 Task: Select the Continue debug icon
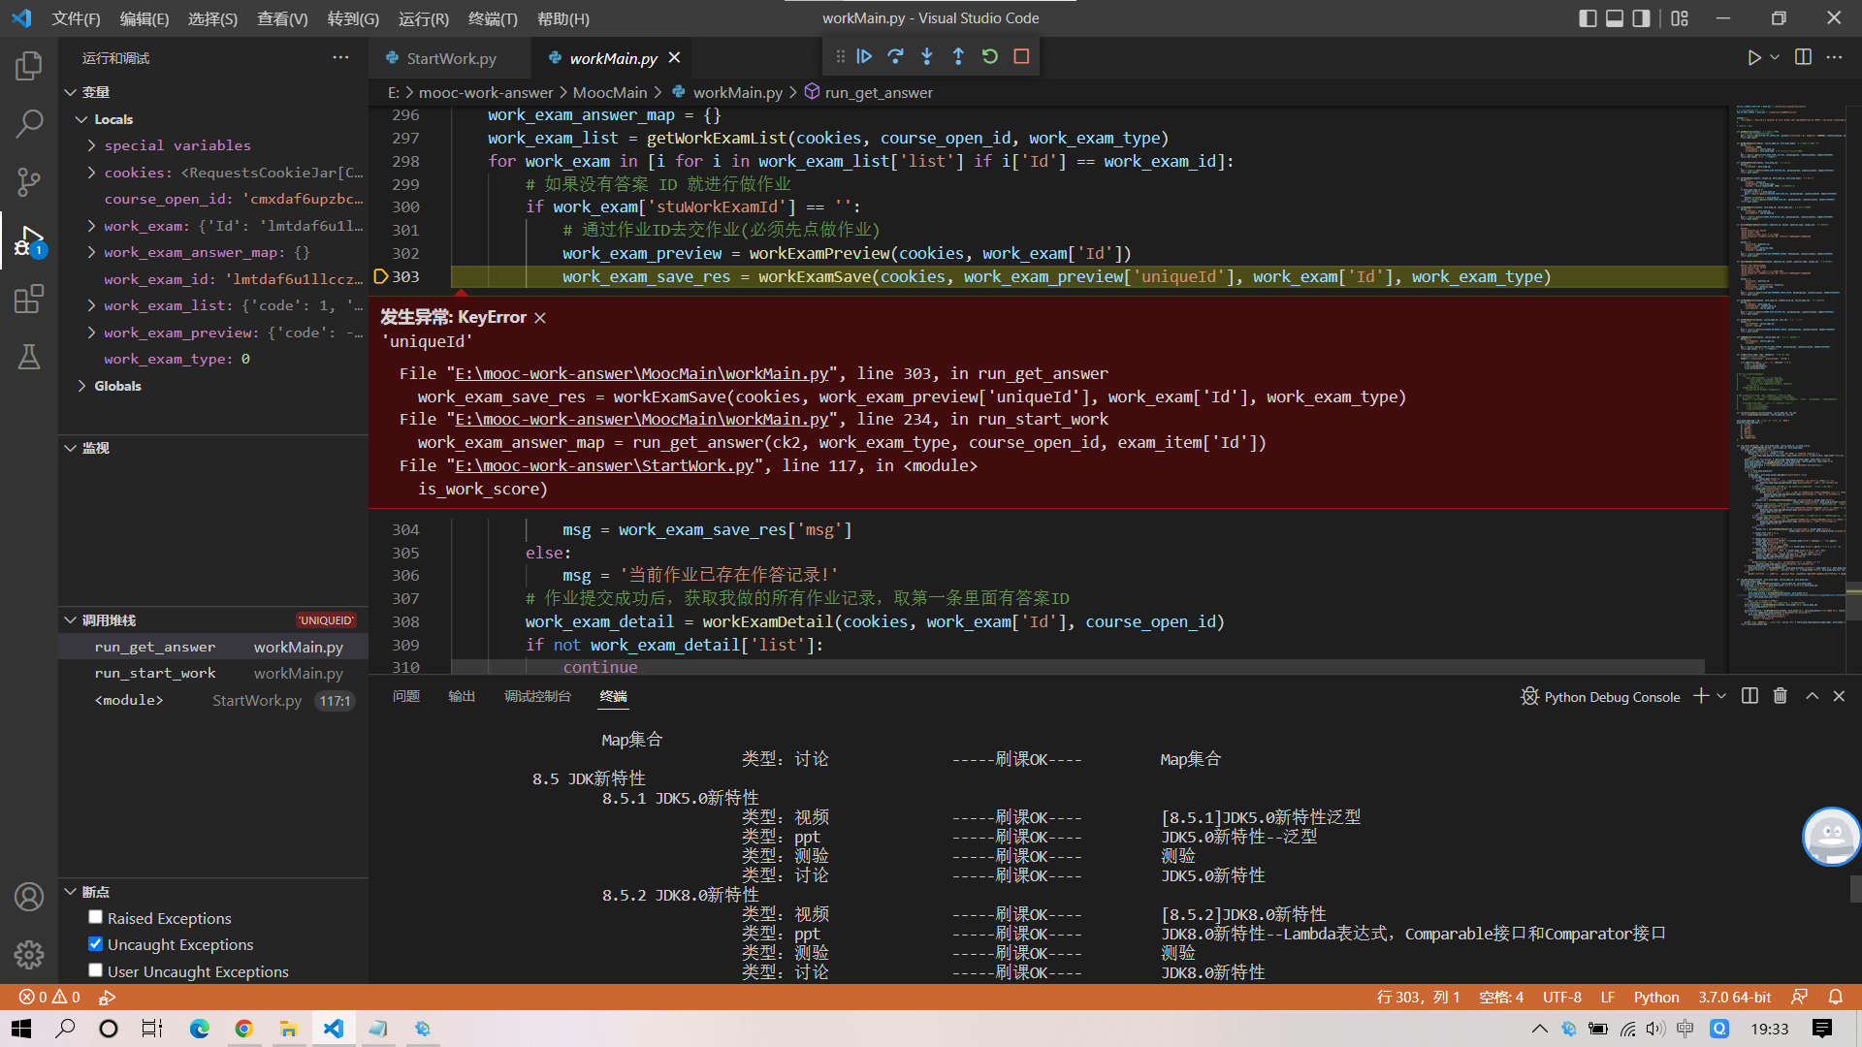tap(864, 56)
